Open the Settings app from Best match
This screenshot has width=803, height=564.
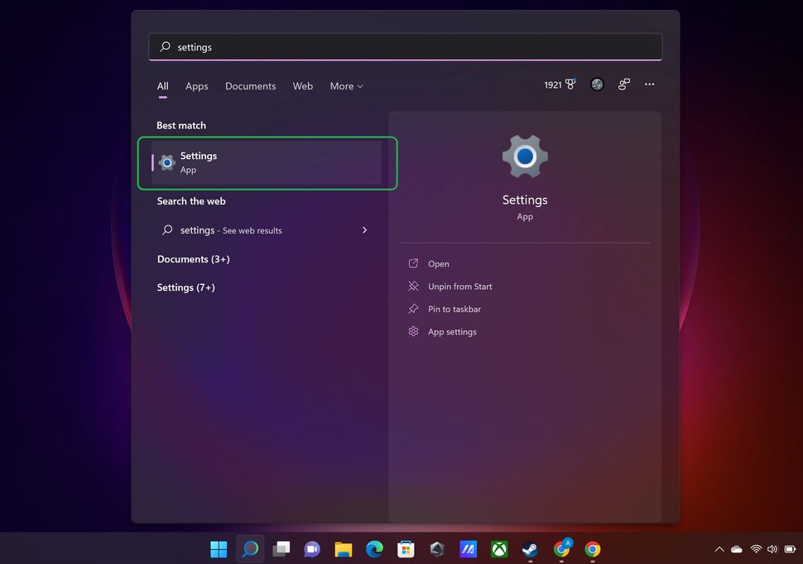coord(267,161)
